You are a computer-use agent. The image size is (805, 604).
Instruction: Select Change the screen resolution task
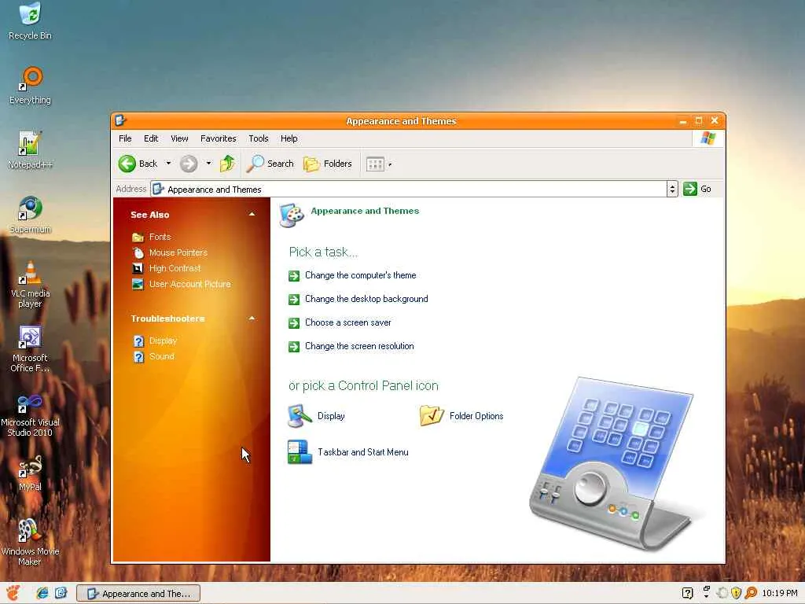click(x=358, y=346)
